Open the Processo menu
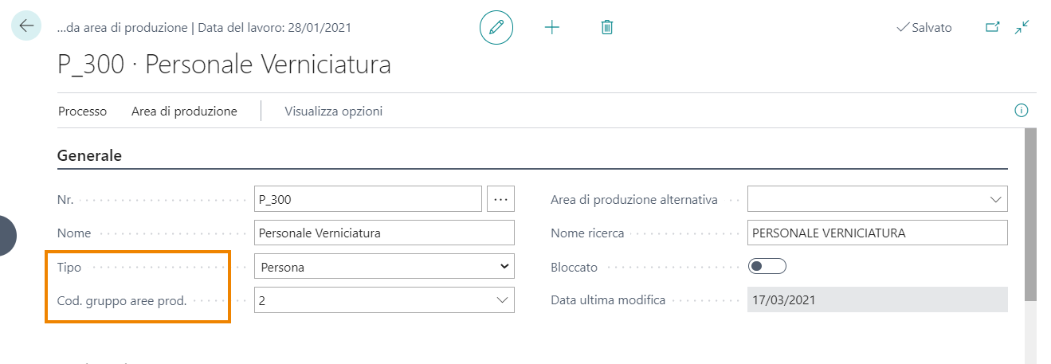Viewport: 1051px width, 364px height. (x=82, y=112)
